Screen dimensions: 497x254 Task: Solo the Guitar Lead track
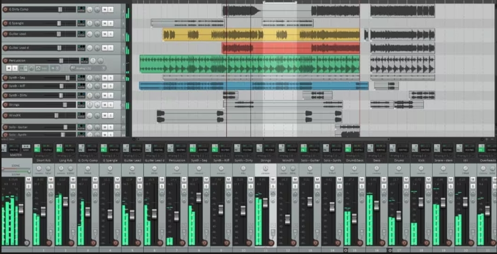coord(111,34)
